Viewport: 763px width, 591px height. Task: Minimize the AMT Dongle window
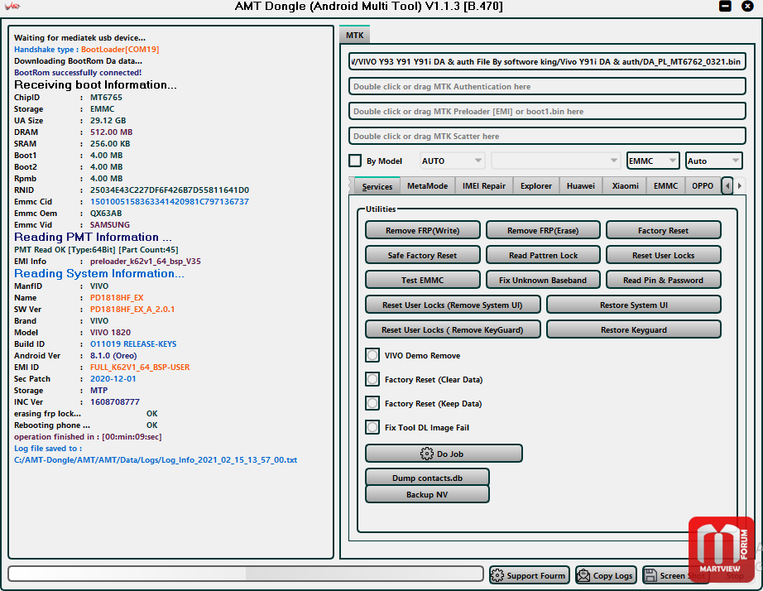pos(725,7)
